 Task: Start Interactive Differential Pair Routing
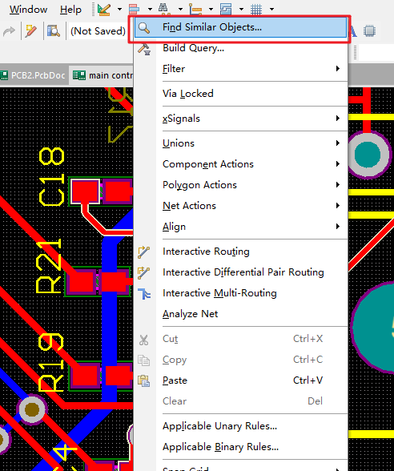click(x=240, y=272)
